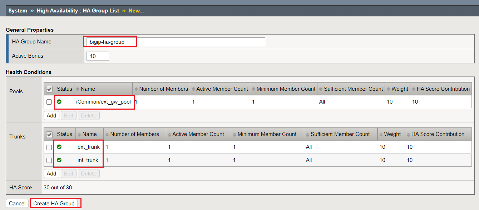The height and width of the screenshot is (210, 479).
Task: Select the int_trunk row checkbox
Action: click(49, 161)
